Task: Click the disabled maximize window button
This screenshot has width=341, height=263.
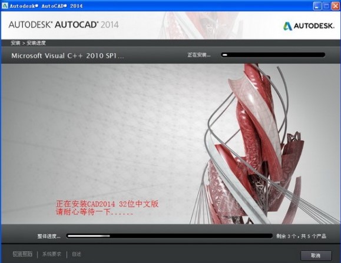Action: coord(326,6)
